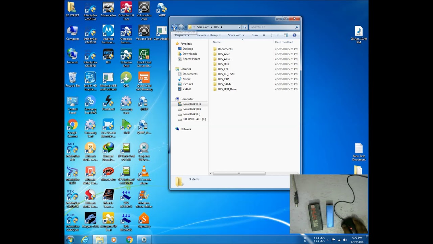Select the Octoplus LG Tool desktop icon
This screenshot has width=433, height=244.
(126, 11)
